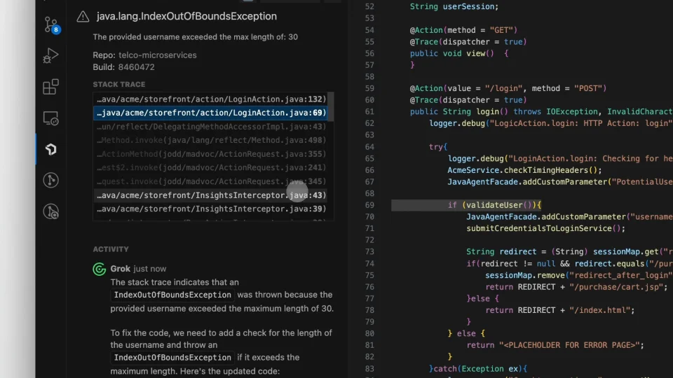The width and height of the screenshot is (673, 378).
Task: Click the 'String userSession;' declaration
Action: 454,7
